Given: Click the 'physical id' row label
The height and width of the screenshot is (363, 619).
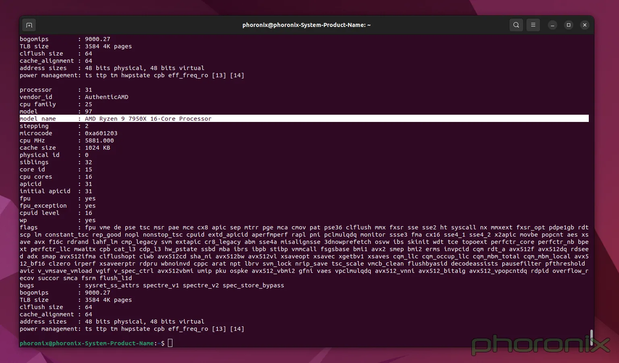Looking at the screenshot, I should click(x=39, y=155).
